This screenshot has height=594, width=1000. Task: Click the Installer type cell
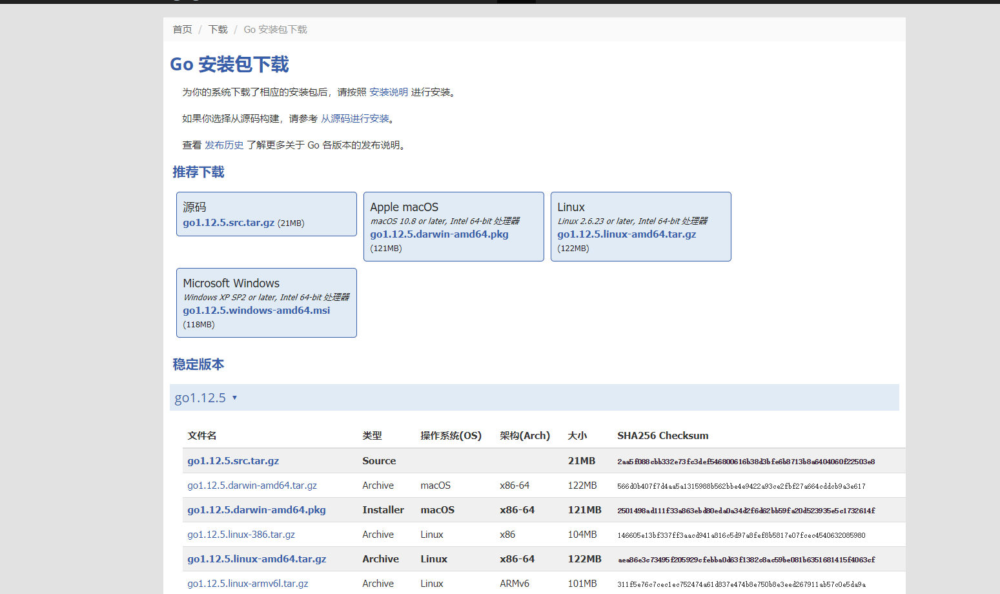click(383, 510)
